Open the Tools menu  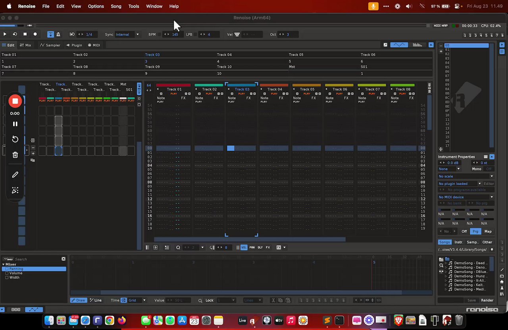(134, 6)
